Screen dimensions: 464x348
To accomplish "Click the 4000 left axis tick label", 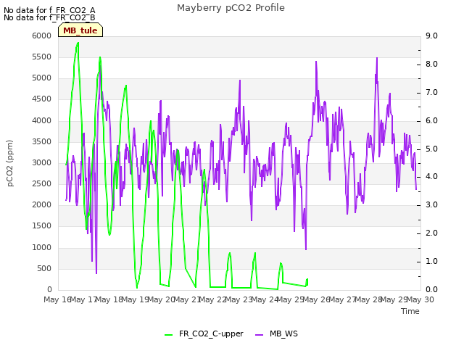I will point(42,121).
